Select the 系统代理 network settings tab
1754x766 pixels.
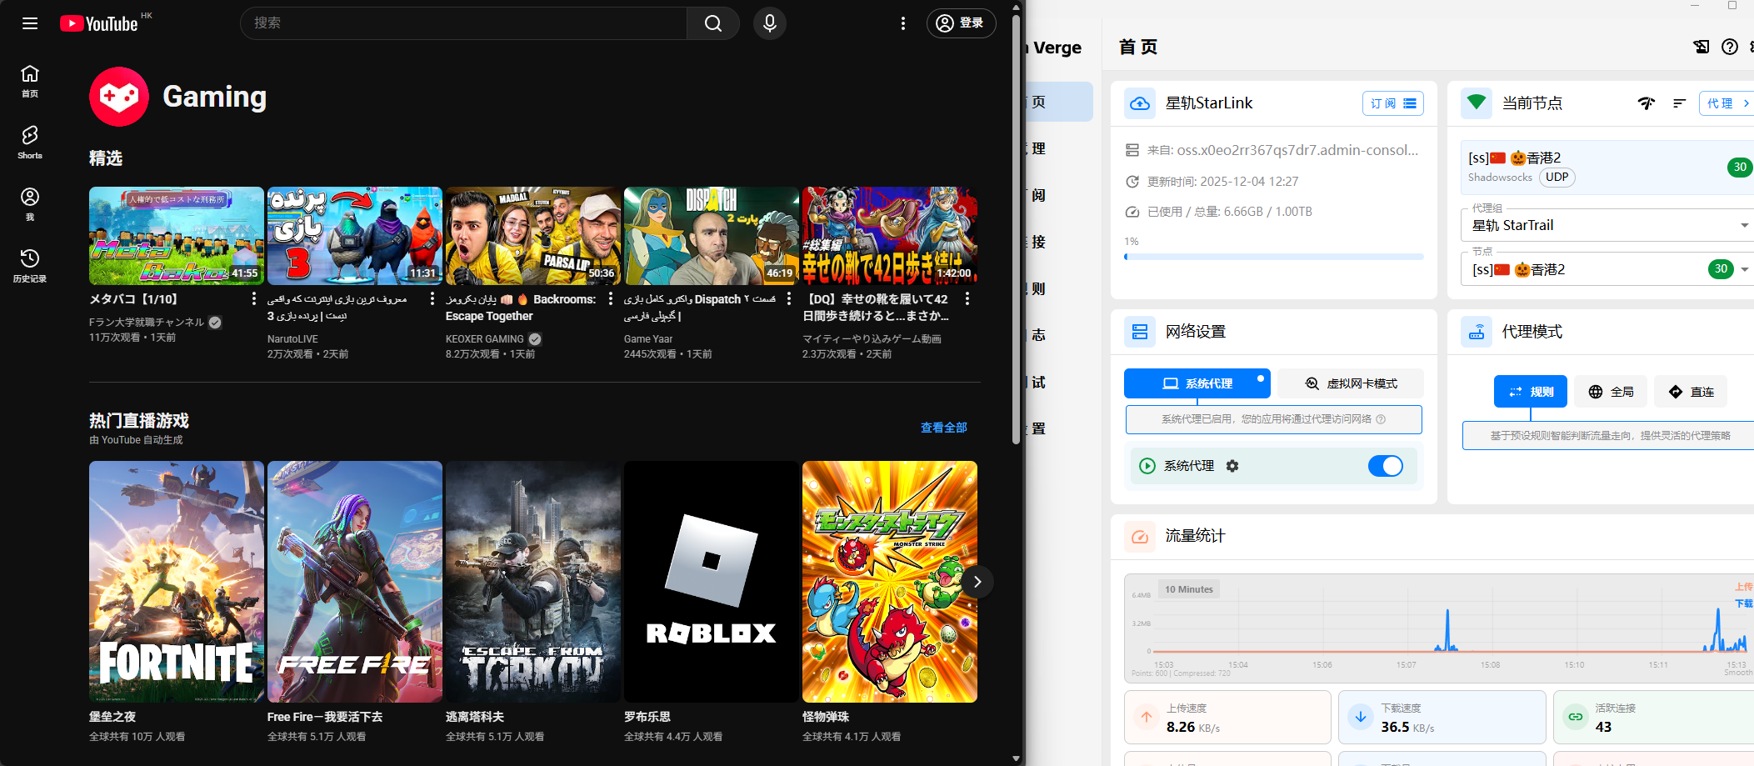point(1197,383)
